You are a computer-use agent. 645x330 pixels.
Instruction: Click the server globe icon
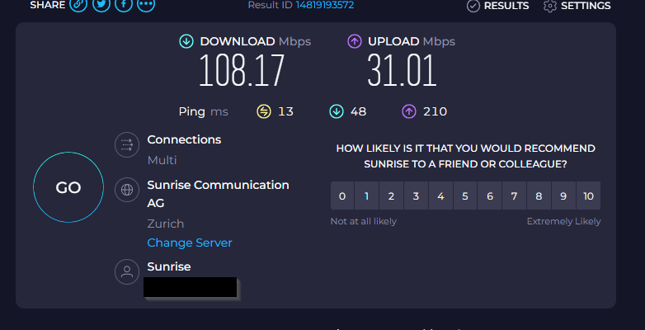[x=127, y=190]
